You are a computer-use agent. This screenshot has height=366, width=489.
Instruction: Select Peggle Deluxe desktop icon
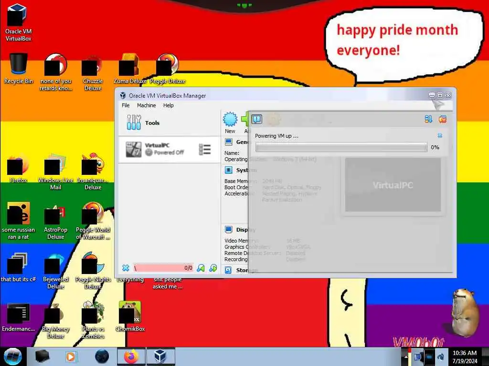[x=168, y=69]
